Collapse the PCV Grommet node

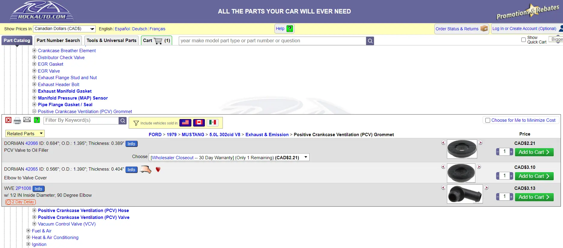[x=34, y=111]
